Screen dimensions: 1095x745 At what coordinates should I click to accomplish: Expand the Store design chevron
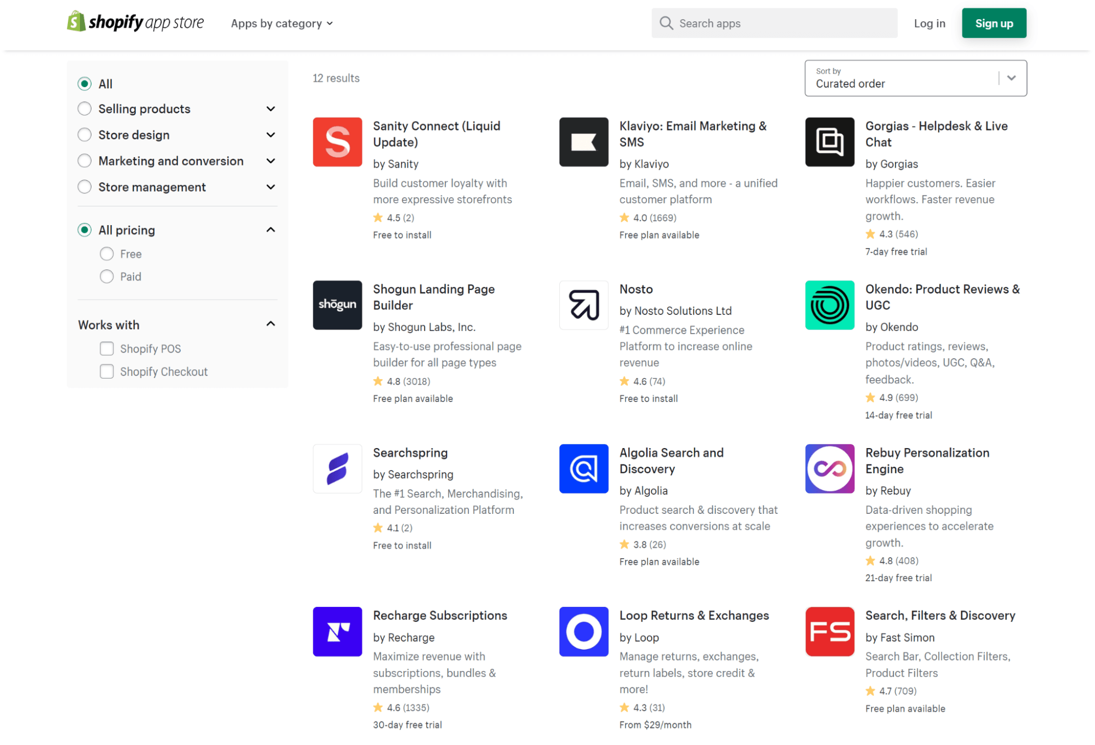[x=271, y=135]
